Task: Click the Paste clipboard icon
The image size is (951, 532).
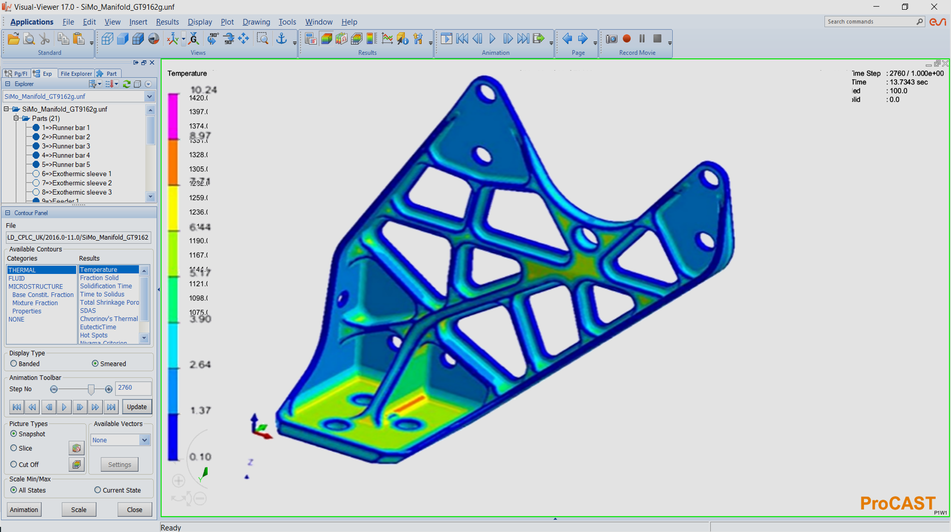Action: click(x=79, y=39)
